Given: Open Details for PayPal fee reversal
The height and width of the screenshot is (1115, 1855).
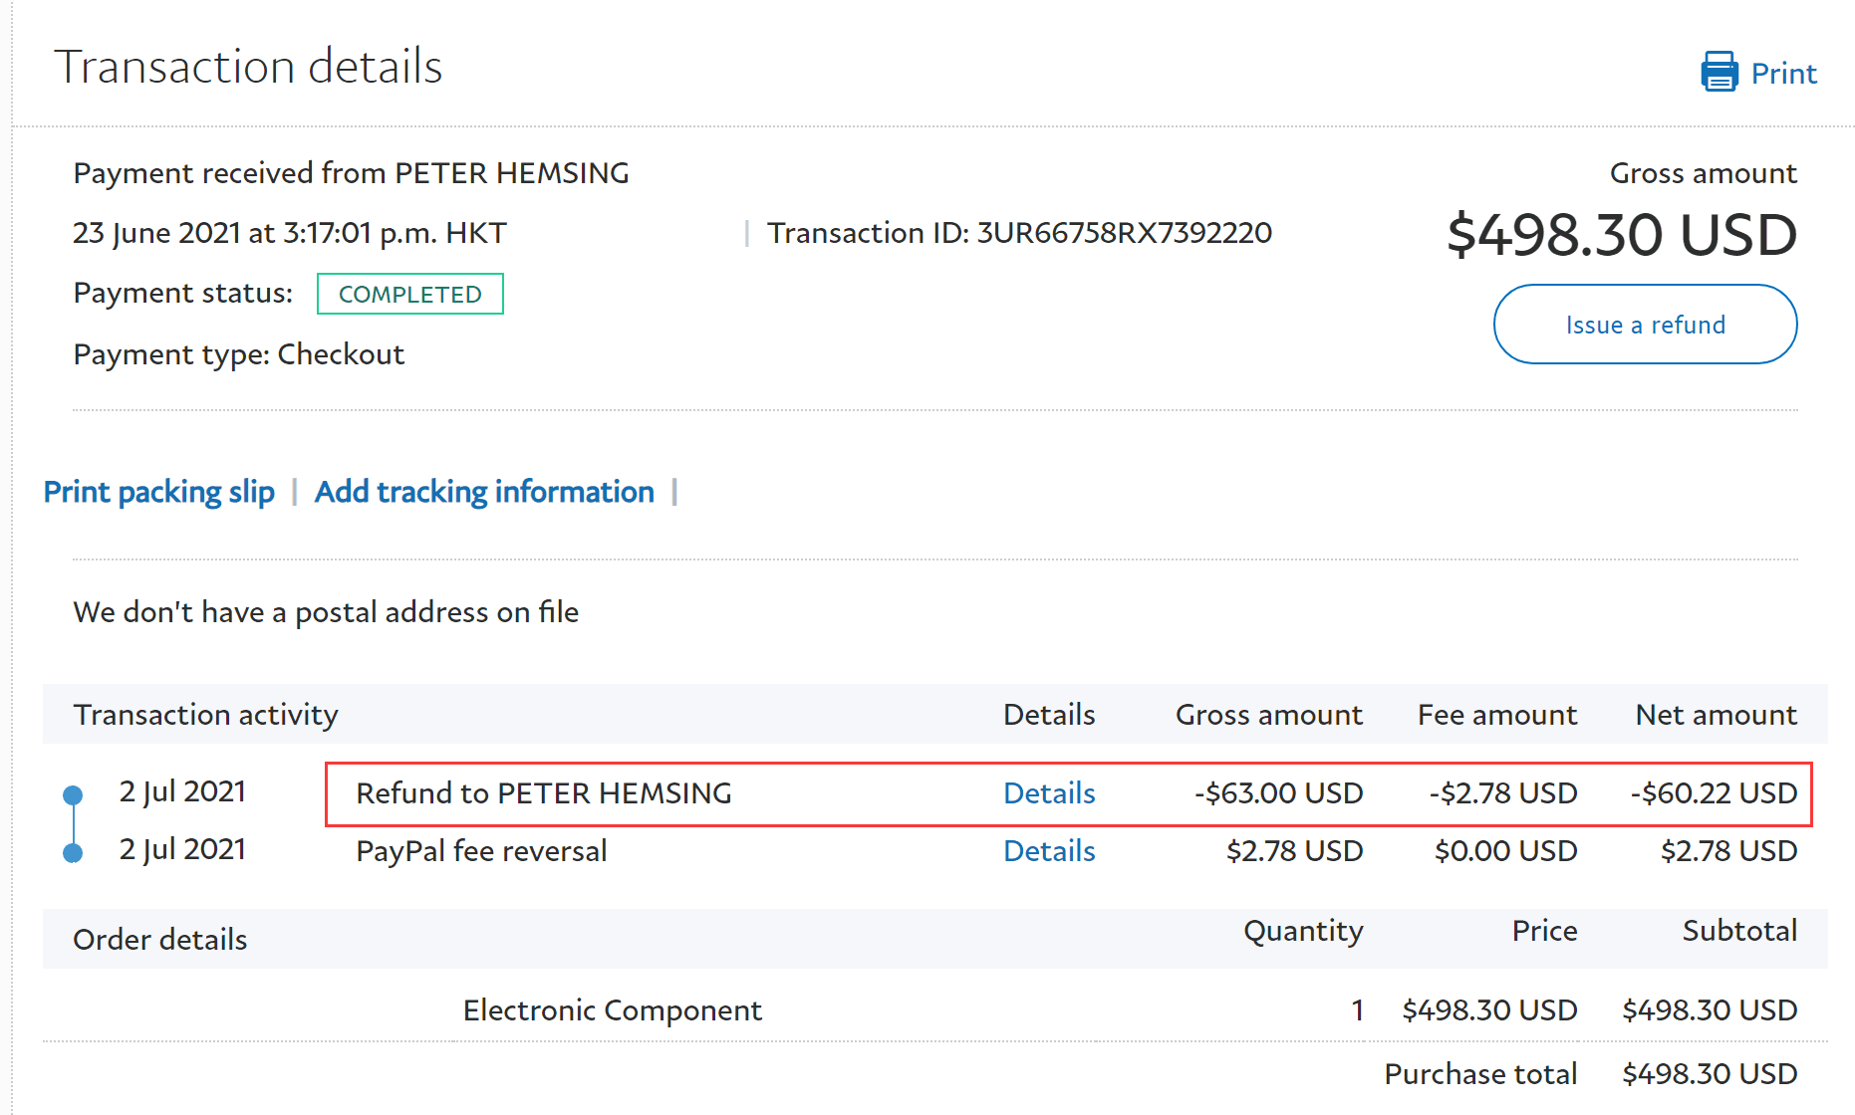Looking at the screenshot, I should coord(1049,851).
